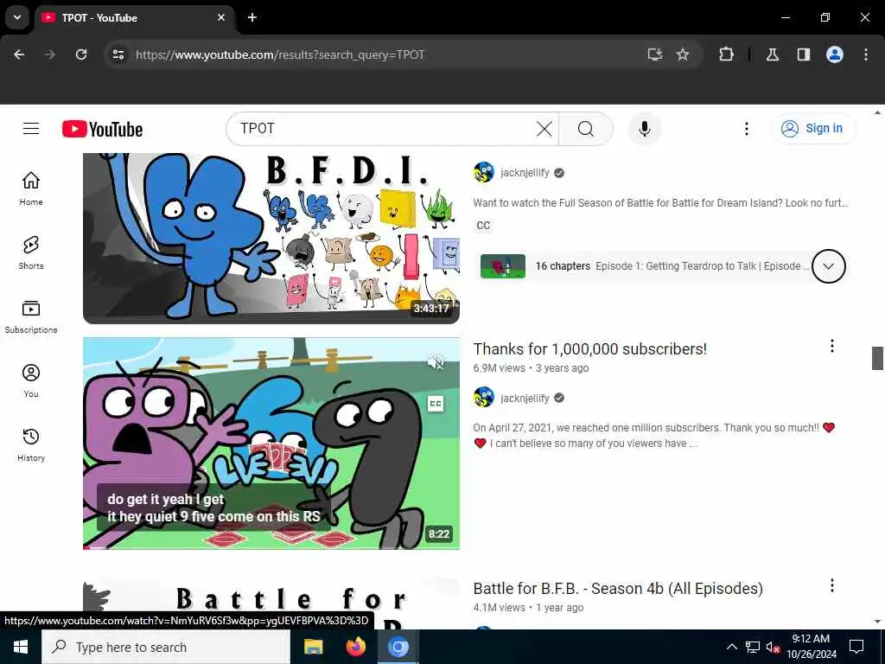Open Battle for B.F.B. Season 4b title

[x=618, y=588]
